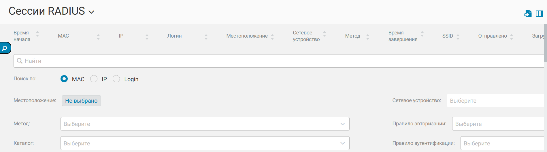
Task: Sort sessions by MAC column arrows
Action: point(98,37)
